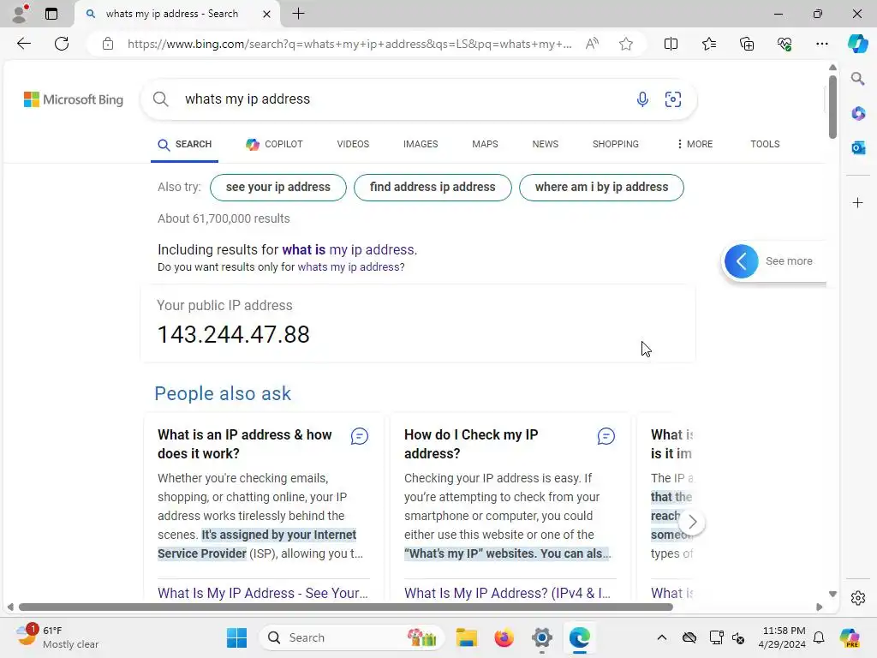877x658 pixels.
Task: Chat about 'What is an IP address' question
Action: (359, 436)
